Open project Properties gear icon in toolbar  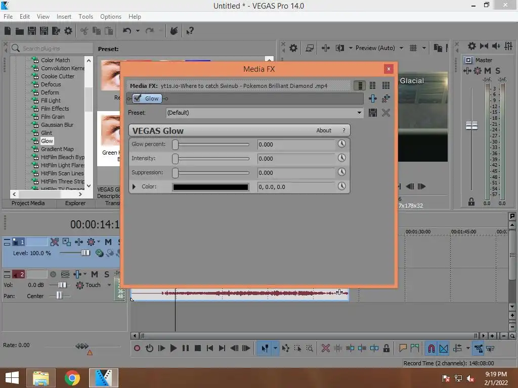coord(68,31)
